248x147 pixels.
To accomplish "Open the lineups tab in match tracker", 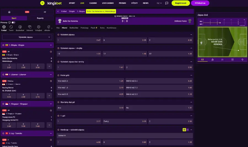I will (222, 60).
